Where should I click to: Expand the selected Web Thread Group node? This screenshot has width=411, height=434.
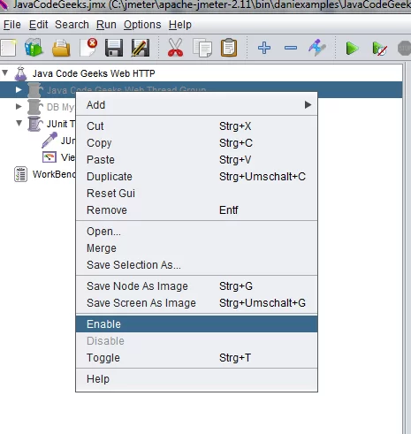19,89
